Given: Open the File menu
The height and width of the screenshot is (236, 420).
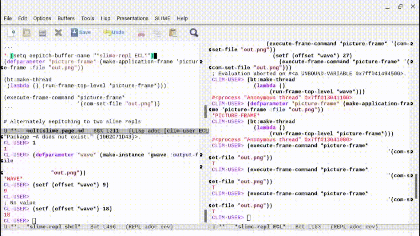Looking at the screenshot, I should coord(8,18).
